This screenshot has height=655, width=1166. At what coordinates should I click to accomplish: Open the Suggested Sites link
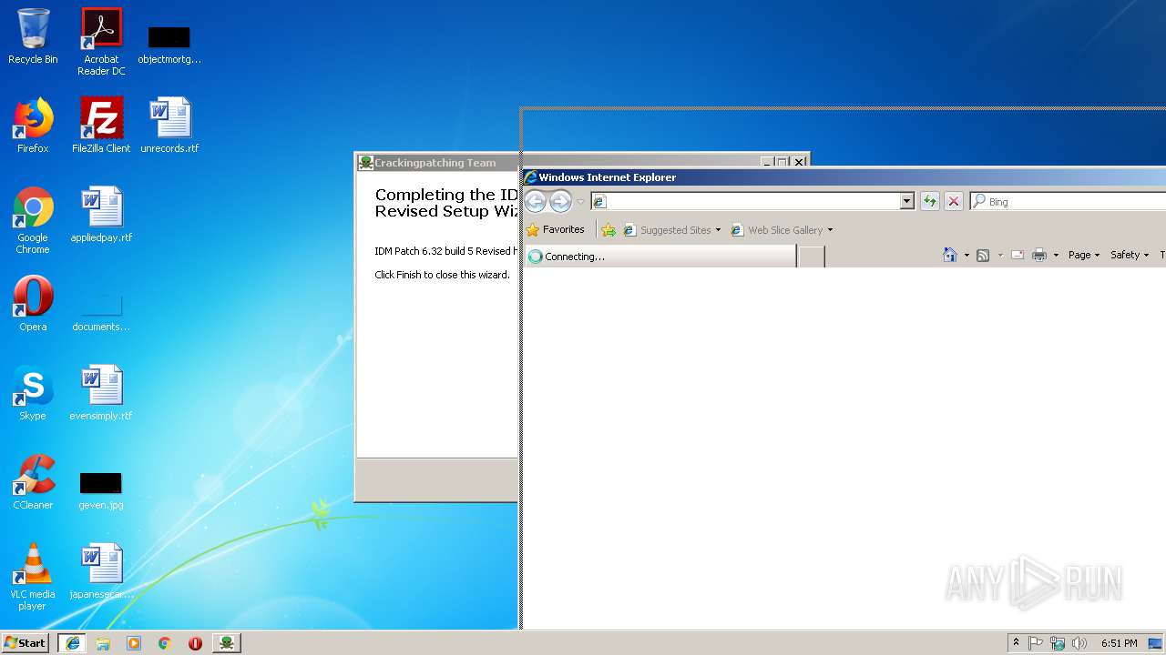click(667, 230)
